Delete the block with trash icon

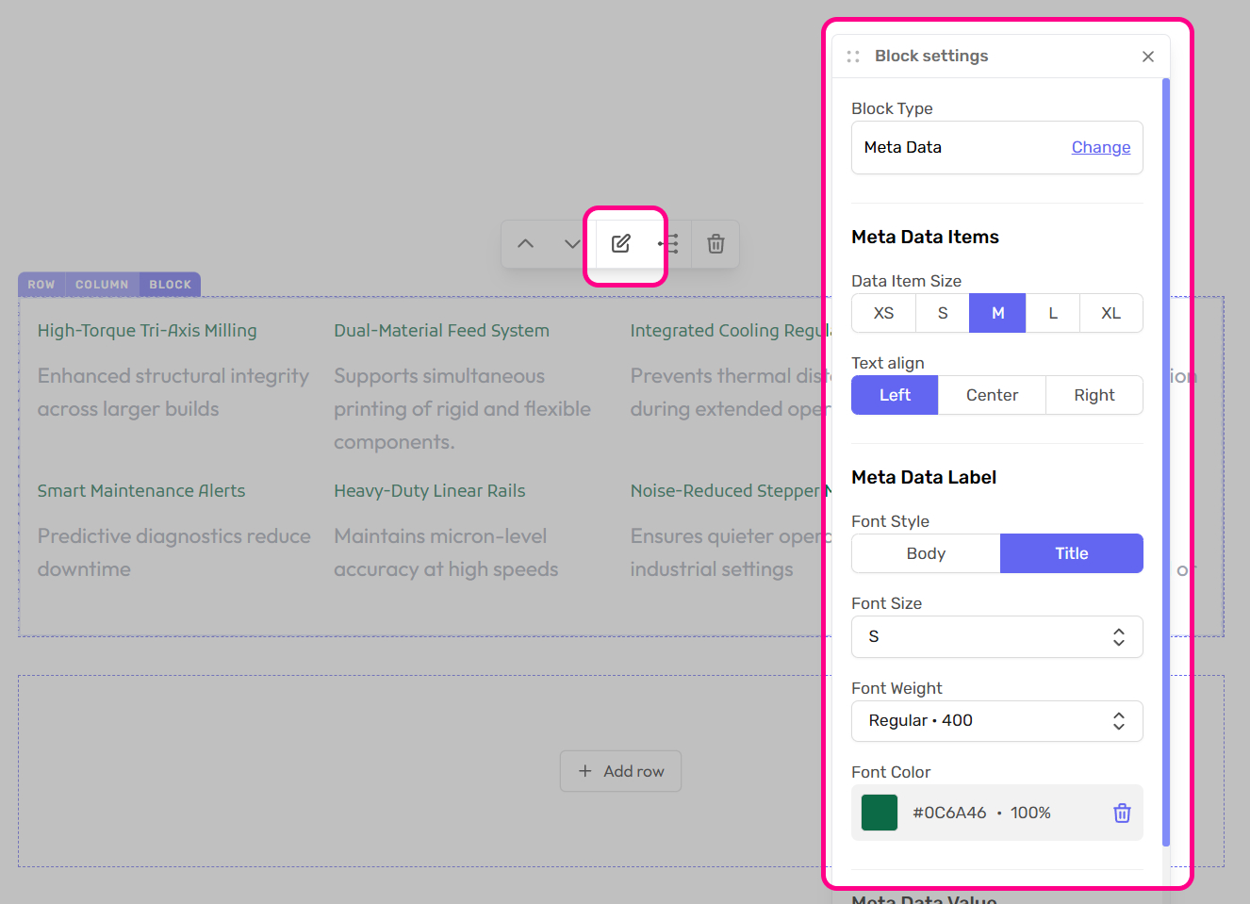tap(715, 243)
